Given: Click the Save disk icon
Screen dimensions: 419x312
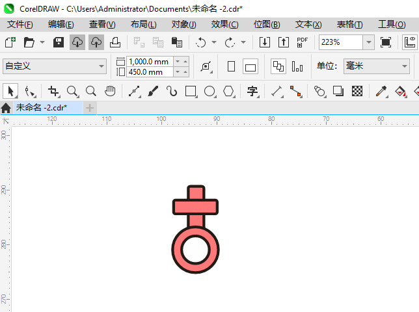Looking at the screenshot, I should tap(59, 42).
